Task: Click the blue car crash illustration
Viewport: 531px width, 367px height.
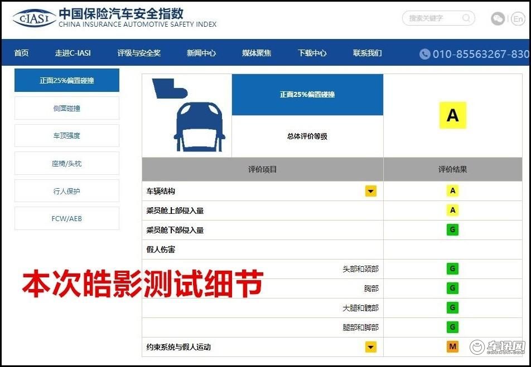Action: click(x=189, y=115)
